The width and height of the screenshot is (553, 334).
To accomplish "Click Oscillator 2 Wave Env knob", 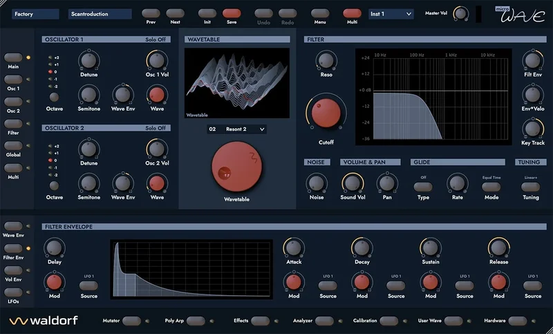I will click(123, 183).
